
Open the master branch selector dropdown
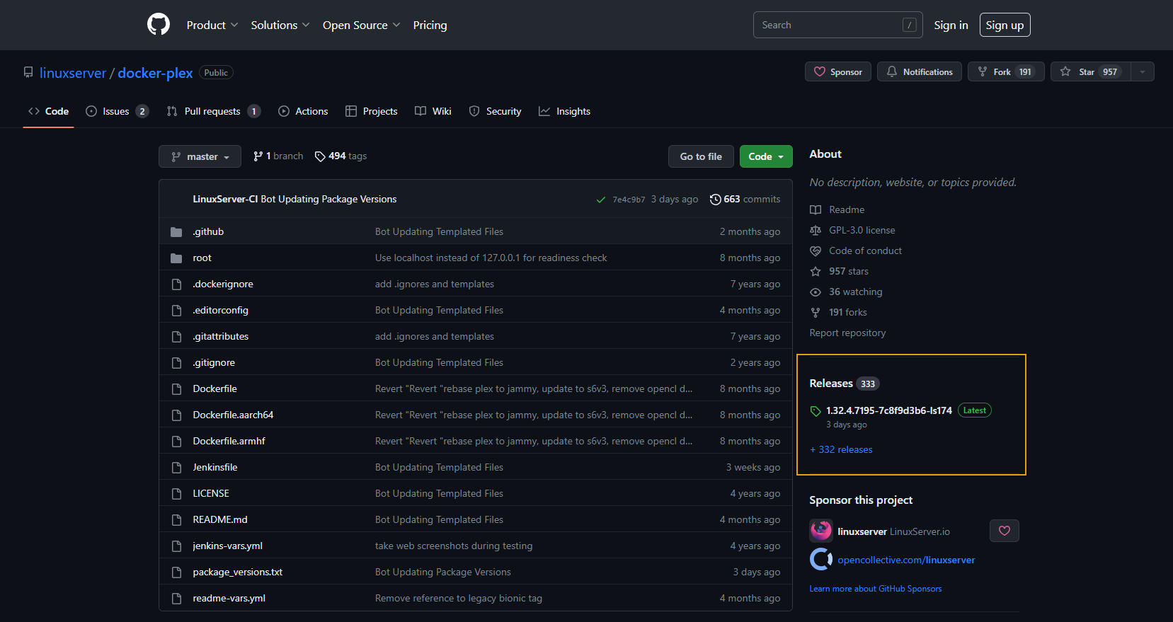coord(200,156)
